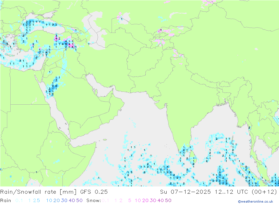The image size is (279, 204).
Task: Select the snow legend value 50
Action: tap(168, 200)
